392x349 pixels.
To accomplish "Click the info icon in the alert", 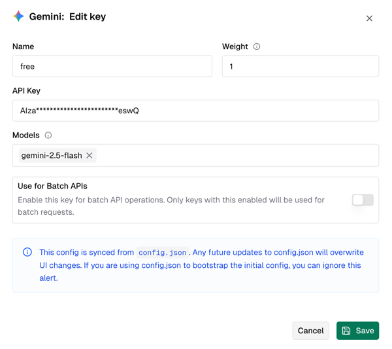I will [27, 252].
